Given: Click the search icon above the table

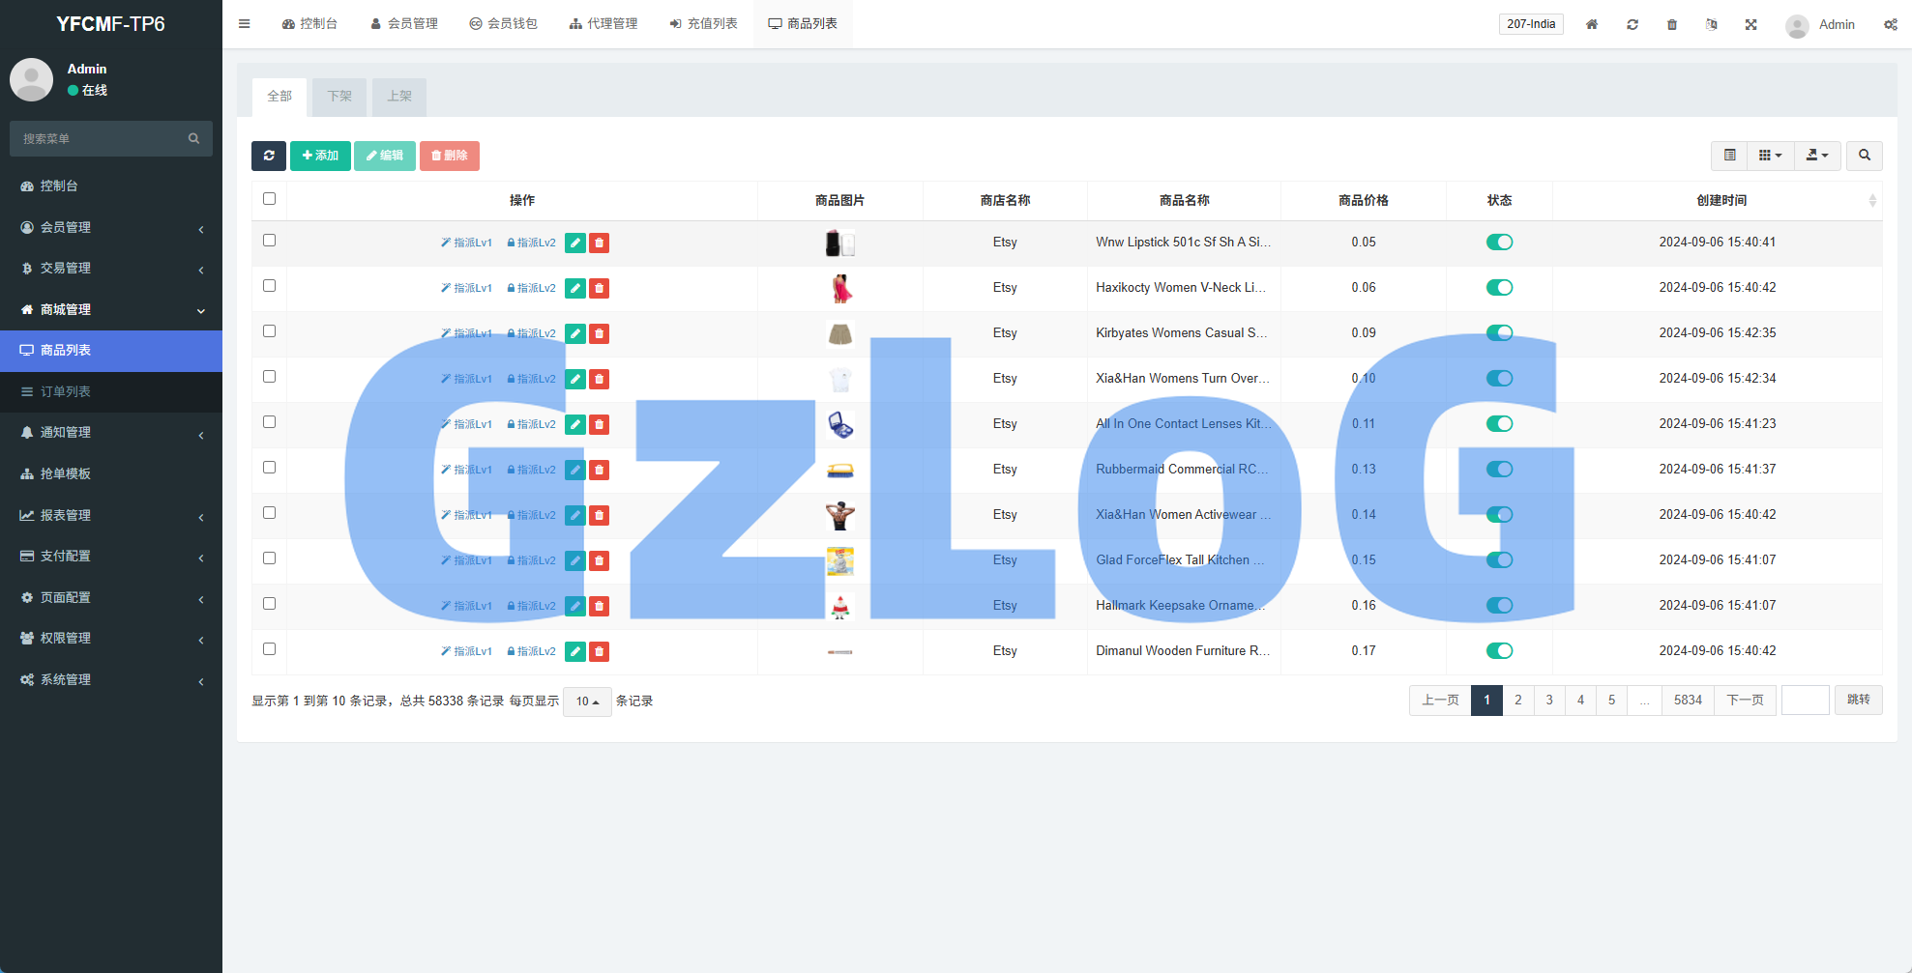Looking at the screenshot, I should [x=1864, y=156].
